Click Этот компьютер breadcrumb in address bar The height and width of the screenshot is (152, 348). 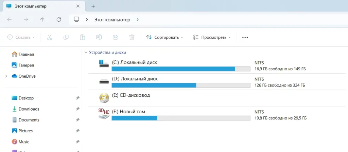coord(112,20)
